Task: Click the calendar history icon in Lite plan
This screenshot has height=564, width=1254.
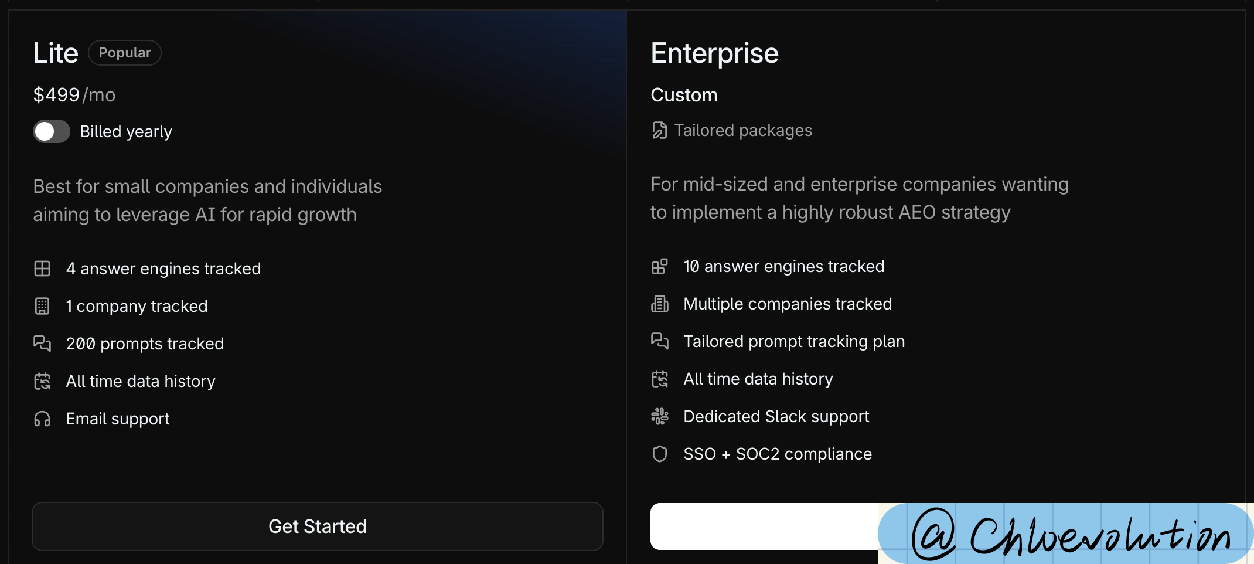Action: coord(42,381)
